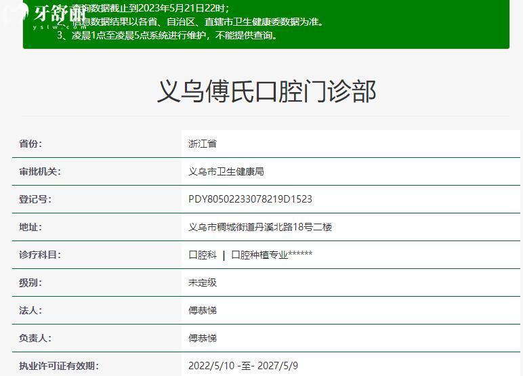Image resolution: width=523 pixels, height=376 pixels.
Task: Click the 省份 label
Action: pos(30,144)
